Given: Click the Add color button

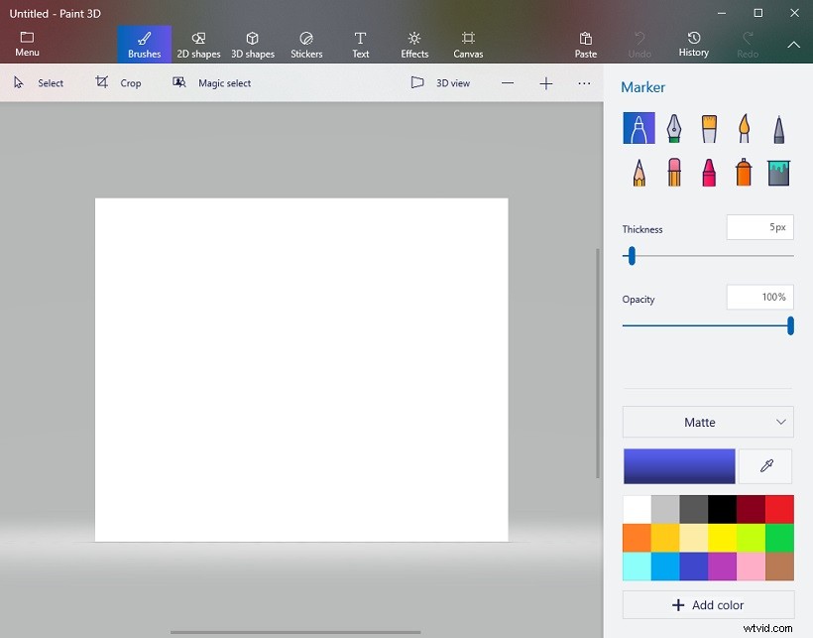Looking at the screenshot, I should click(x=707, y=604).
